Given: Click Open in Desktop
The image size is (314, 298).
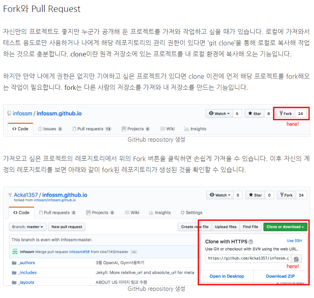Looking at the screenshot, I should click(227, 276).
